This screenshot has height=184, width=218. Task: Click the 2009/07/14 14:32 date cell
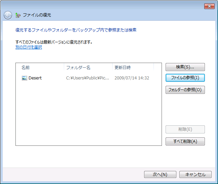click(x=132, y=78)
